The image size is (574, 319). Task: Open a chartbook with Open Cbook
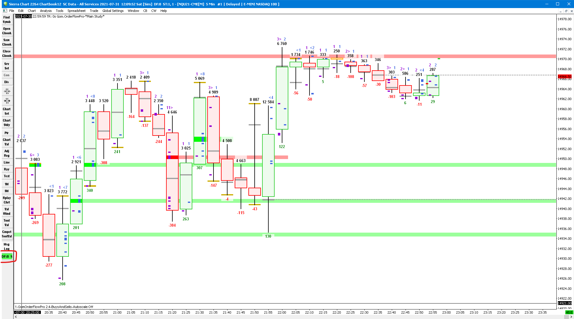coord(7,31)
